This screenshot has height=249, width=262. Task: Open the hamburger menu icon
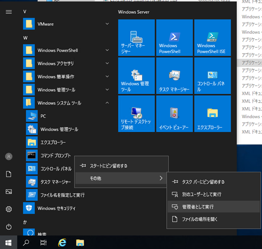coord(9,12)
